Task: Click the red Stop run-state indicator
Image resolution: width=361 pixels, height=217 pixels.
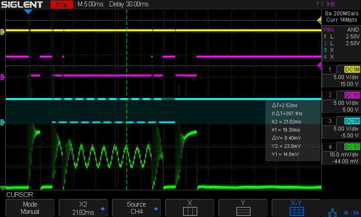Action: tap(62, 5)
